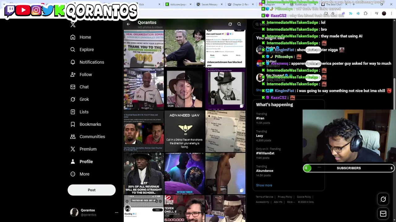Image resolution: width=396 pixels, height=222 pixels.
Task: Click the Lists icon
Action: pos(73,112)
